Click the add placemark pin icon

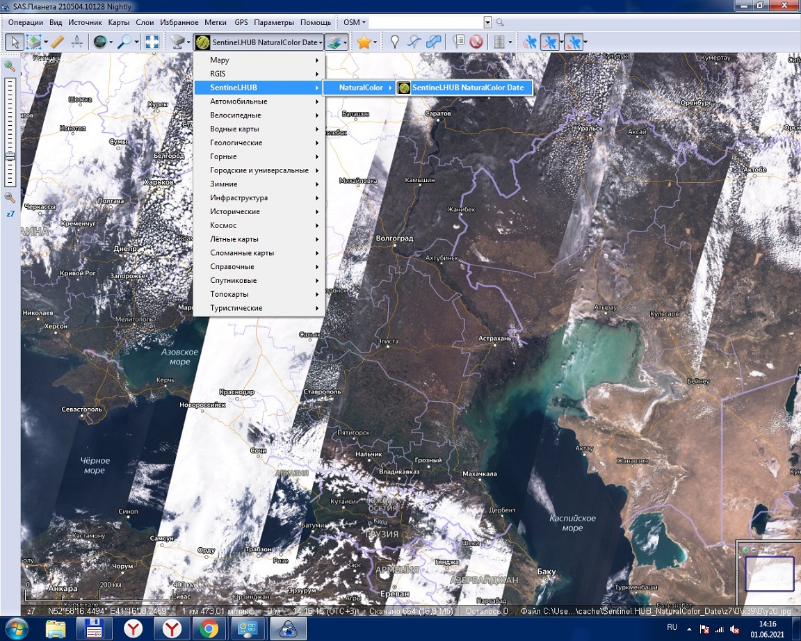point(395,42)
